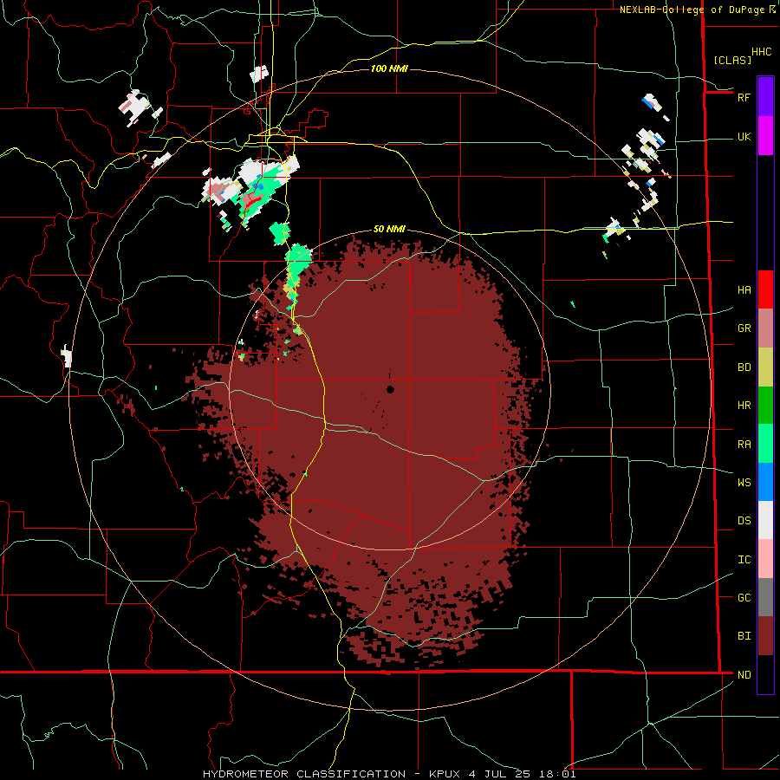This screenshot has width=780, height=780.
Task: Click the 100 NMI range ring label
Action: (x=389, y=68)
